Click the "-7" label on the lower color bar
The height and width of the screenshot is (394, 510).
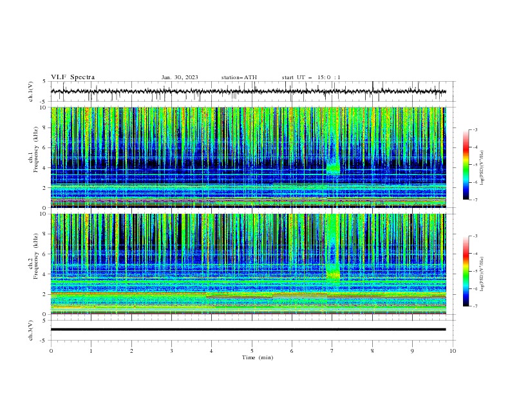[x=475, y=306]
